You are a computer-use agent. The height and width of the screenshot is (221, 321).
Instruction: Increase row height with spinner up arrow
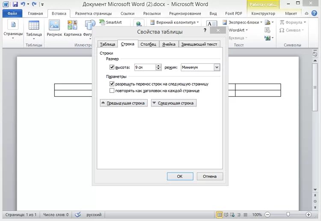tap(158, 66)
